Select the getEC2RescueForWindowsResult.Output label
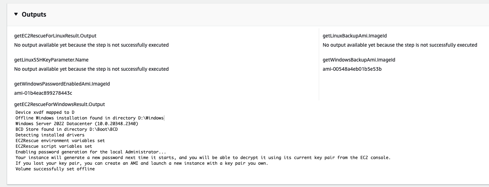 click(x=60, y=104)
